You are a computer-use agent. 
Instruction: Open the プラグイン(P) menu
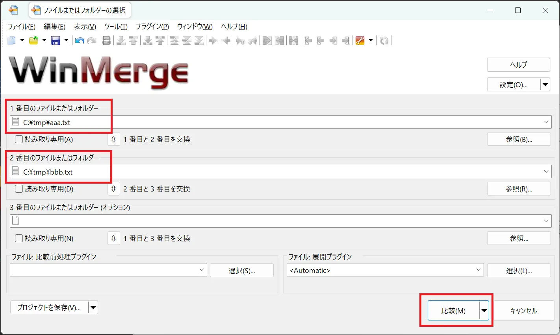tap(152, 27)
